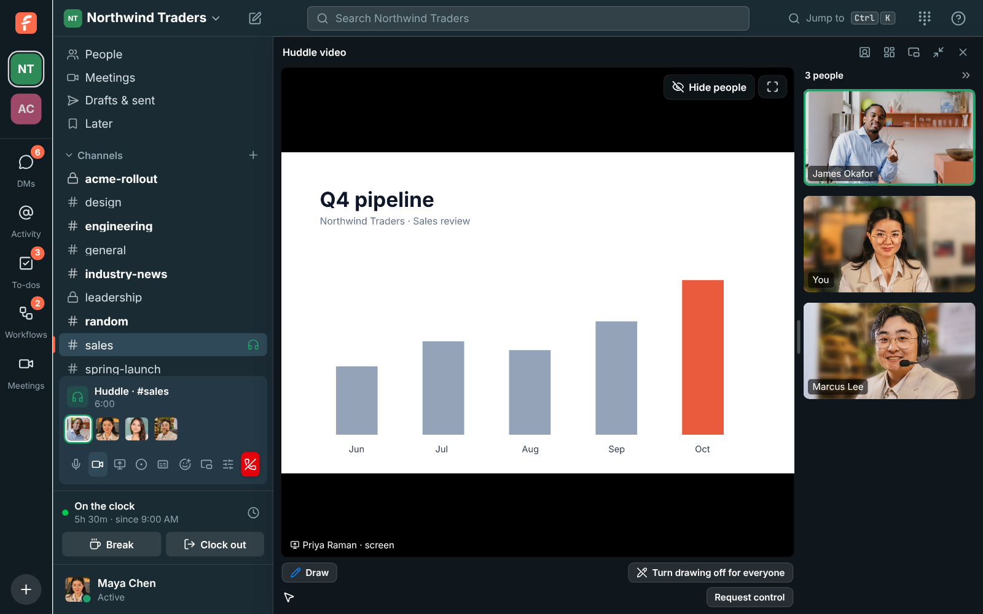Open To-dos in the left rail
This screenshot has width=983, height=614.
[x=26, y=271]
